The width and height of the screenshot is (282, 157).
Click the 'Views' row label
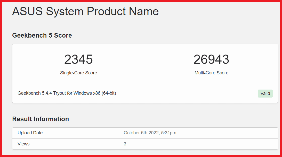tap(23, 144)
